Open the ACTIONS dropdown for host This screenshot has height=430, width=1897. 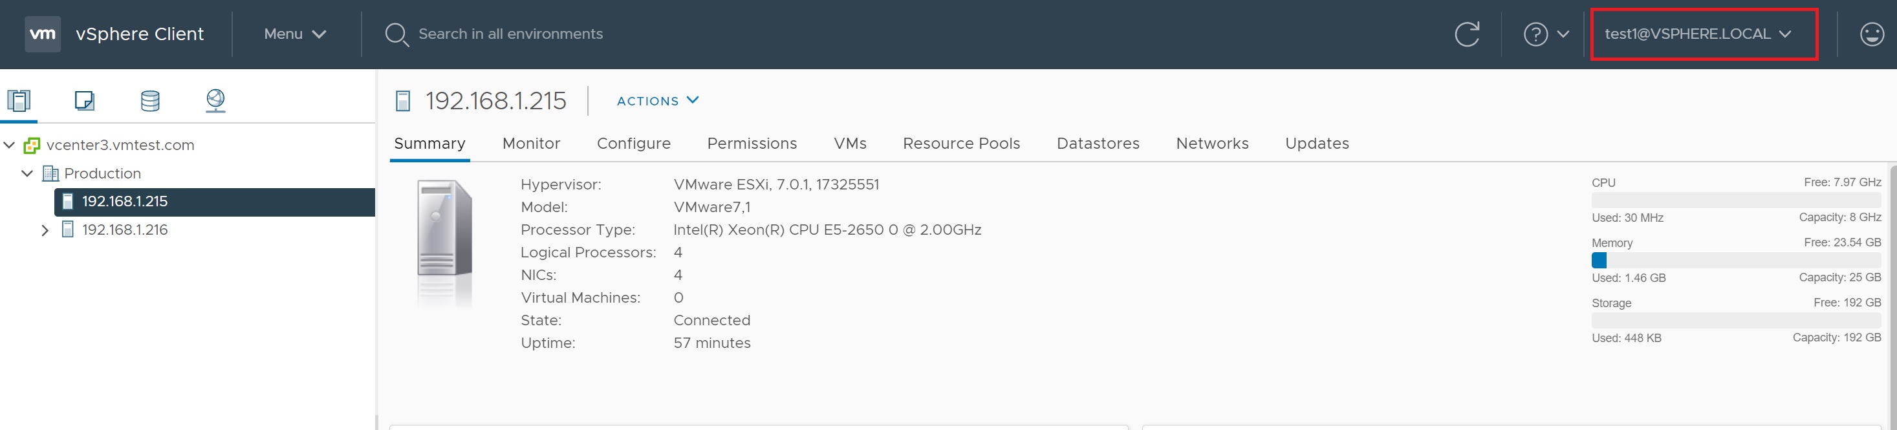657,101
